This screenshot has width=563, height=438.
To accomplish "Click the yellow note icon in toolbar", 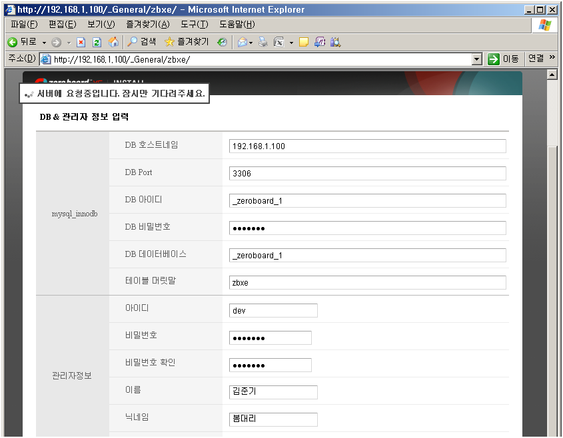I will (304, 43).
